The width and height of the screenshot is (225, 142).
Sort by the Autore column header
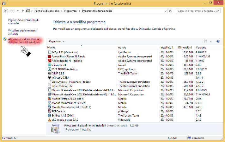(138, 47)
